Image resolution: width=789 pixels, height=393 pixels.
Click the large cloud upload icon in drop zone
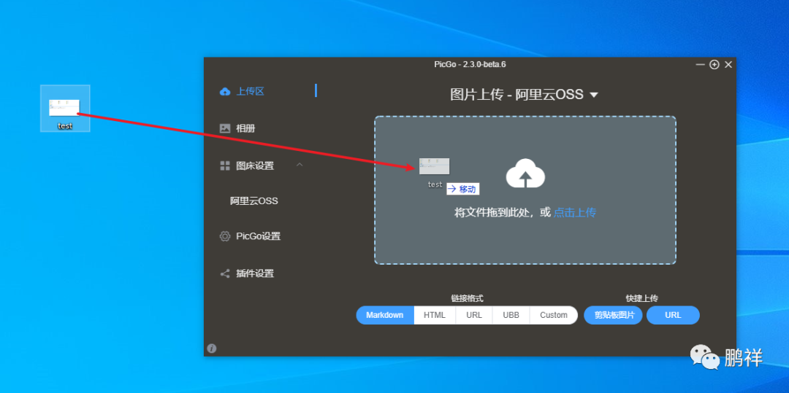click(525, 174)
